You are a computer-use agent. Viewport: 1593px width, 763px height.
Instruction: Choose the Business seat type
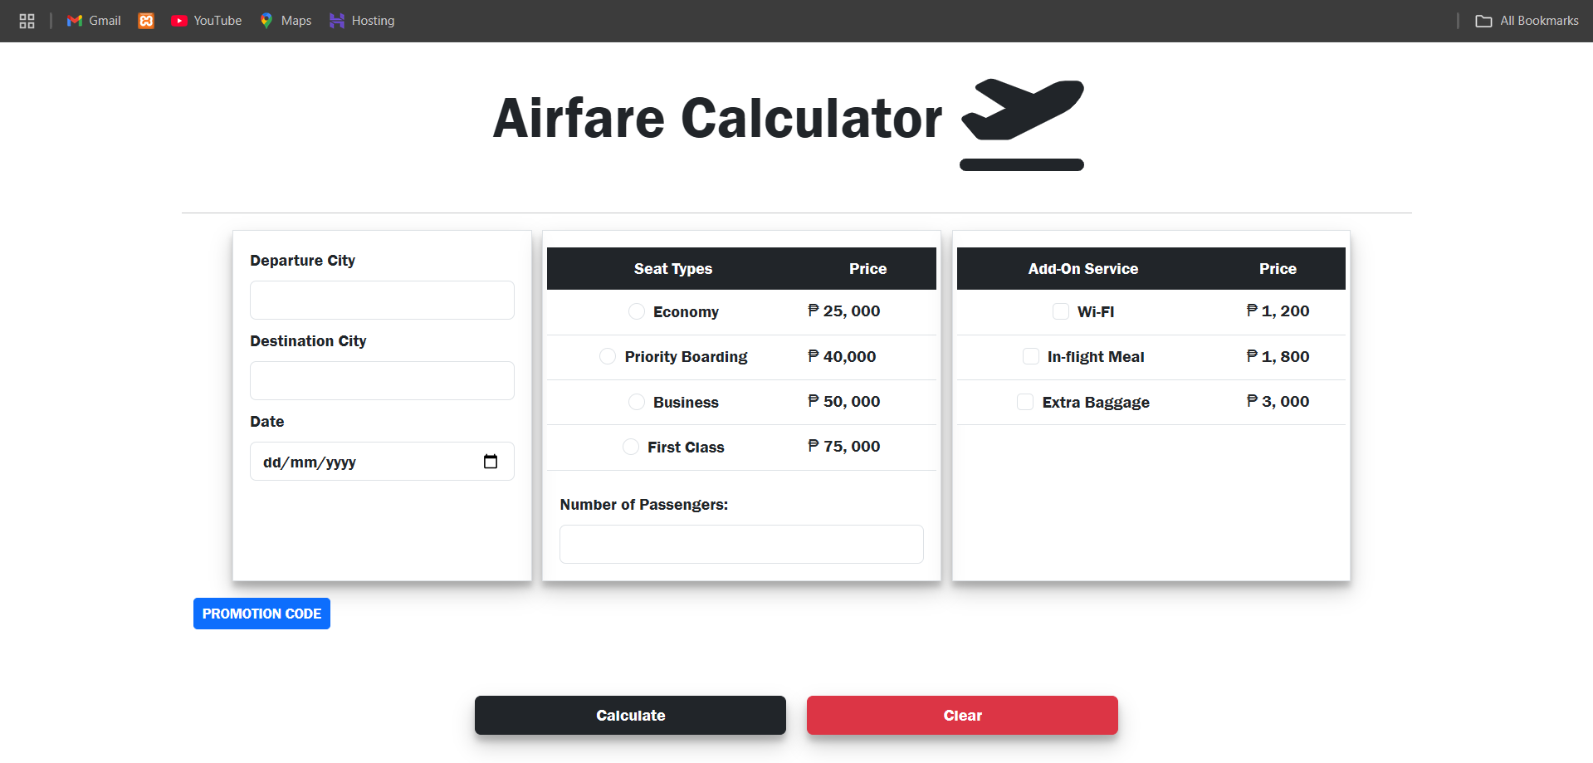pos(637,402)
